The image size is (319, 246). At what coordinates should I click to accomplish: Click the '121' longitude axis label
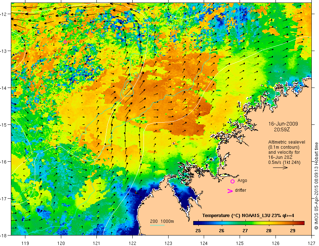point(97,243)
